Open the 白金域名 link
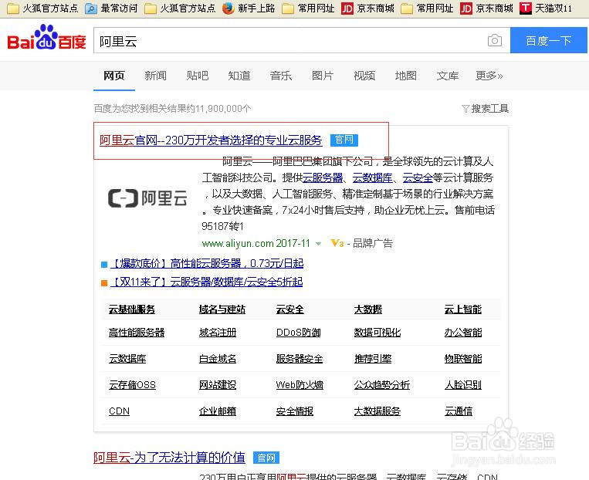The height and width of the screenshot is (480, 589). point(218,359)
